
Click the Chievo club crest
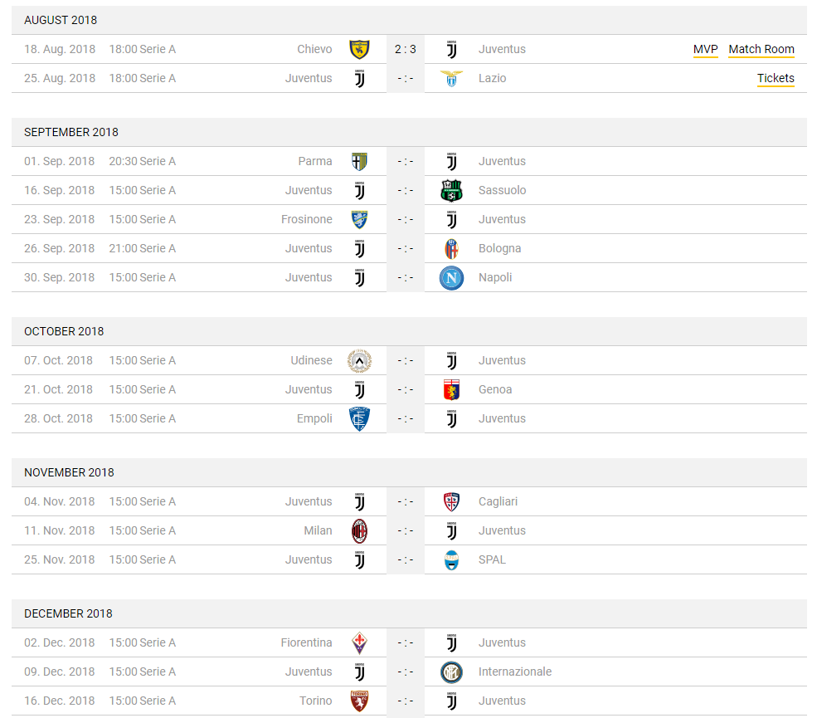(x=359, y=50)
